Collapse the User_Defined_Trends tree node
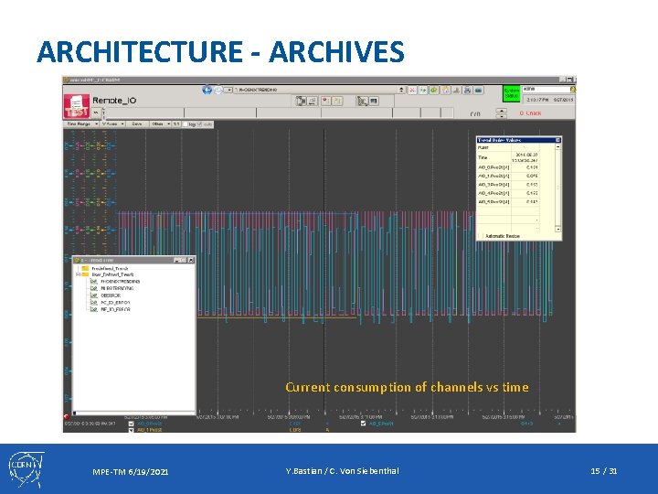658x494 pixels. tap(78, 274)
